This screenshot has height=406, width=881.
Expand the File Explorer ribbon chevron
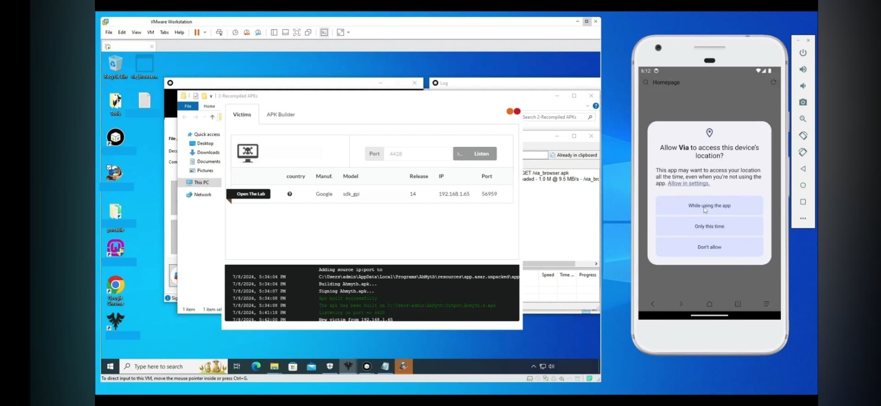(587, 106)
